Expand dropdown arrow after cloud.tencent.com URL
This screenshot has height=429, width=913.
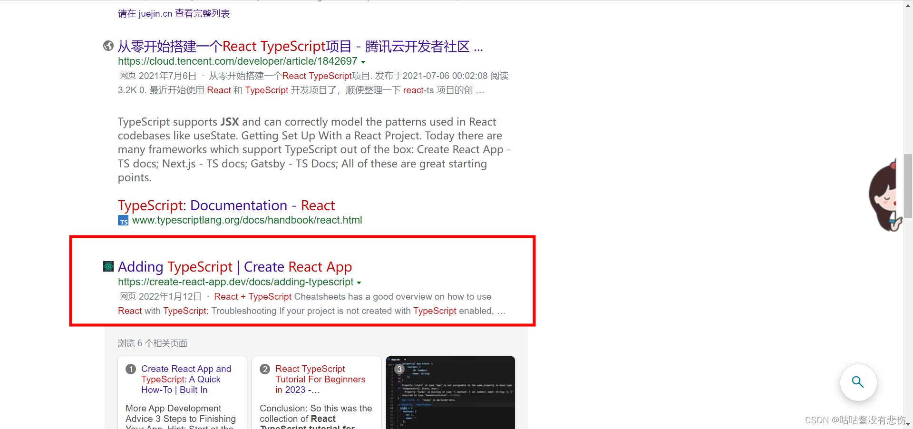pyautogui.click(x=363, y=62)
